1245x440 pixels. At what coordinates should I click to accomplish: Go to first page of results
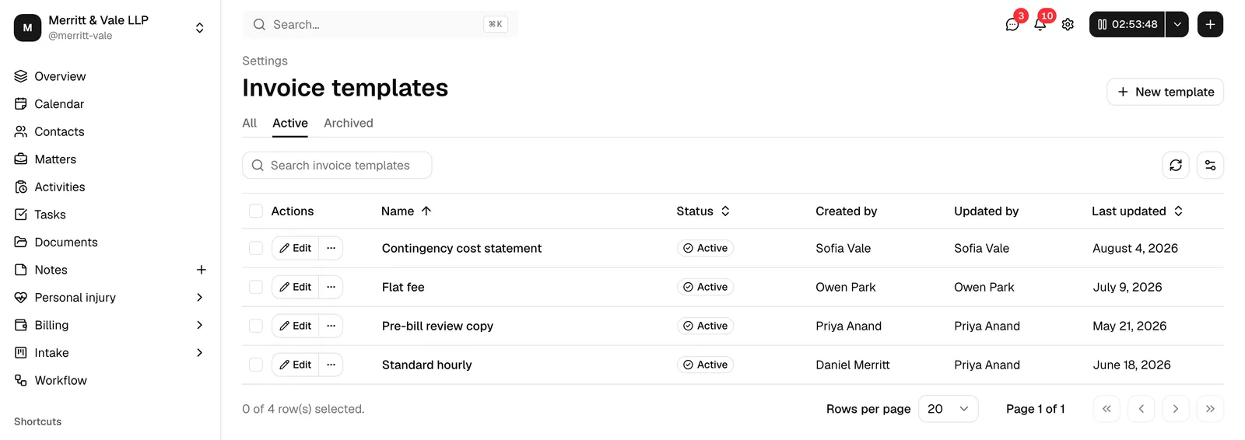(1106, 409)
